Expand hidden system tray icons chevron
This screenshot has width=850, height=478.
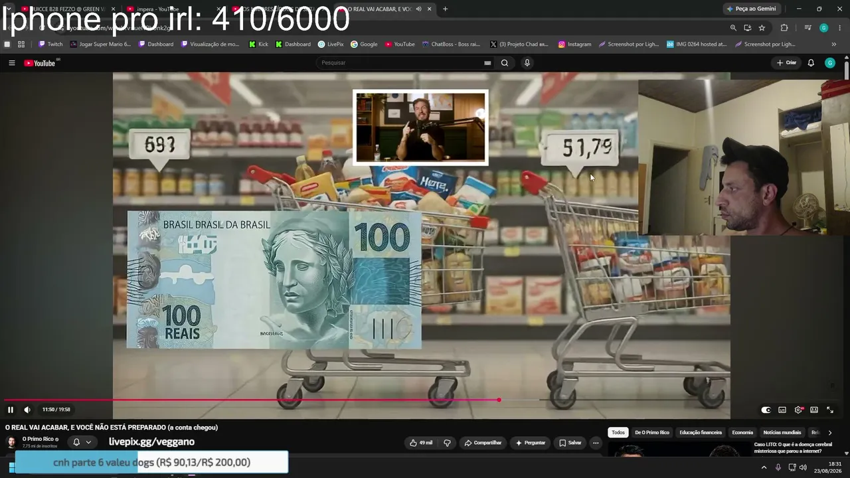pos(764,467)
